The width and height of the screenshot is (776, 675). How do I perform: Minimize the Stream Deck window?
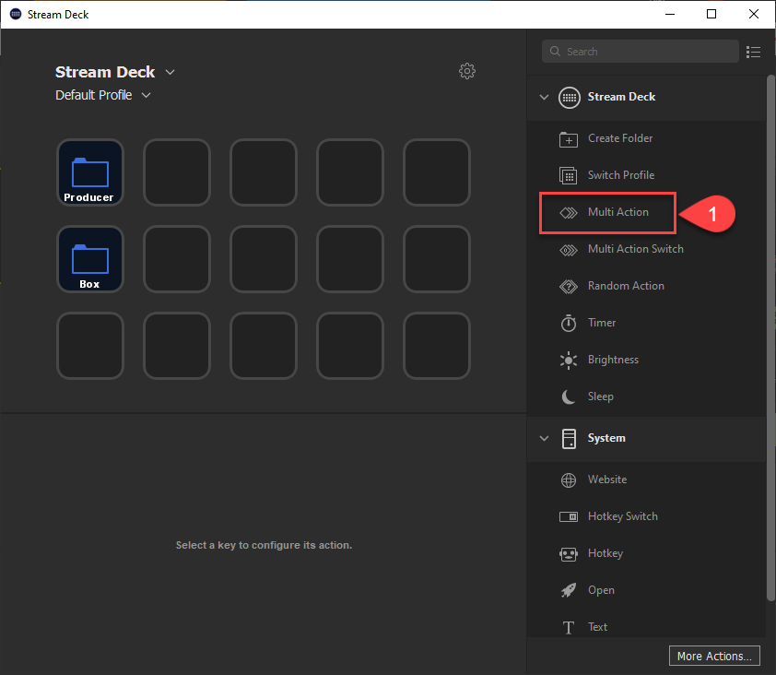(x=670, y=14)
